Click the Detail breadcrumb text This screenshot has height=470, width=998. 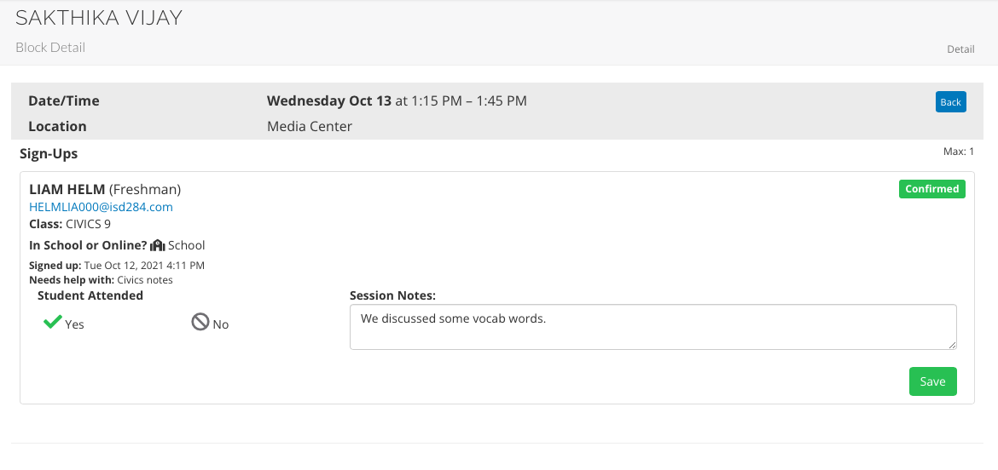(x=960, y=49)
